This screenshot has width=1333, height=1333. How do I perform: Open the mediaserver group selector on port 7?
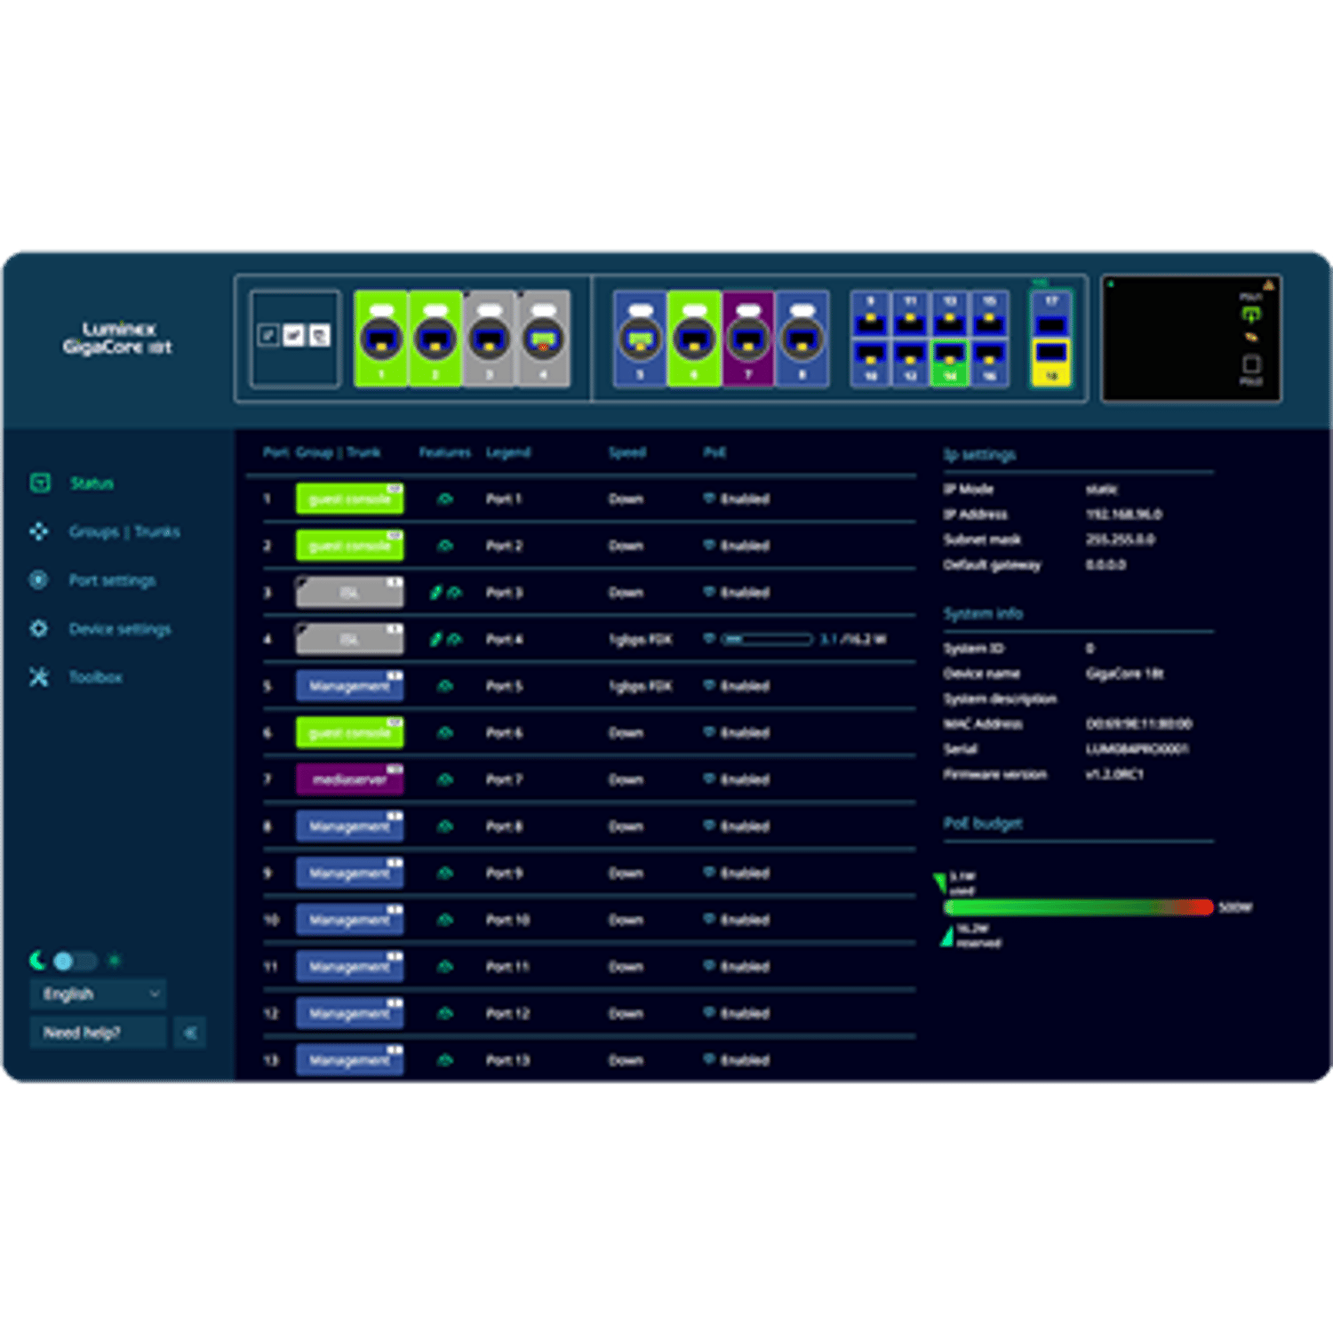tap(349, 779)
